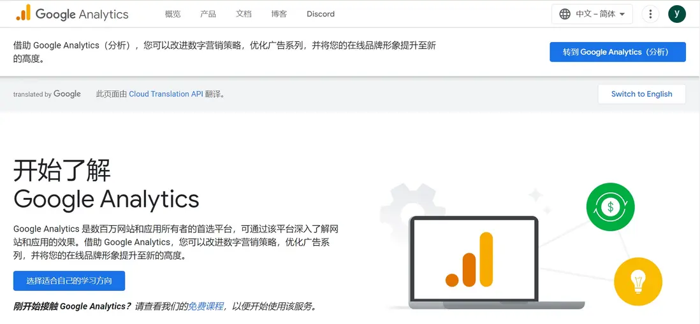Follow the Cloud Translation API link

166,94
